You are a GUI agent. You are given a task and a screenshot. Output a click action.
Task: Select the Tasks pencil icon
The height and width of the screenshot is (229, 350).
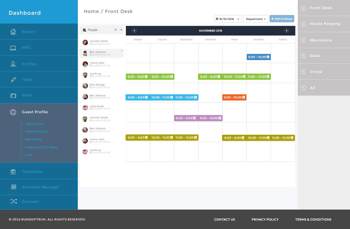[x=13, y=80]
